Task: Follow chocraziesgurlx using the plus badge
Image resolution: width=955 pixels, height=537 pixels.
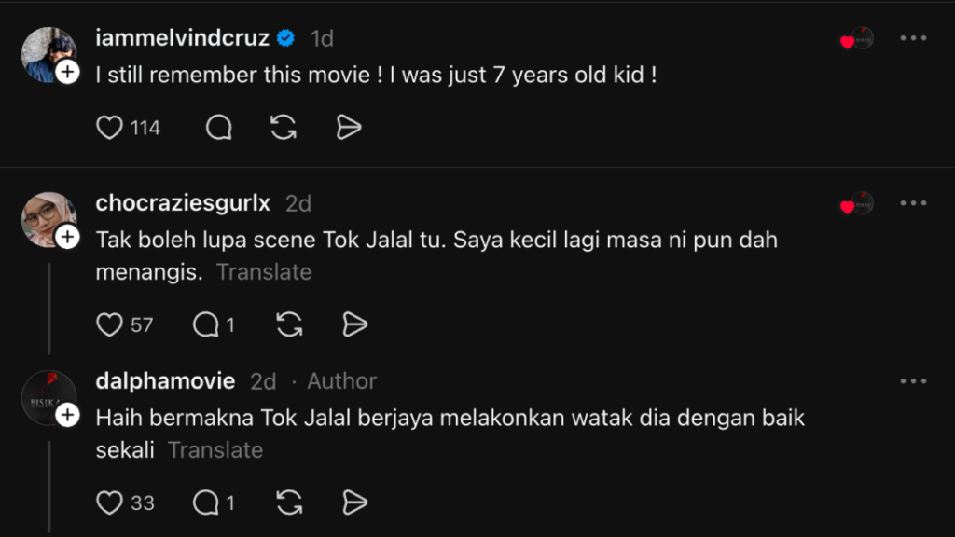Action: [67, 237]
